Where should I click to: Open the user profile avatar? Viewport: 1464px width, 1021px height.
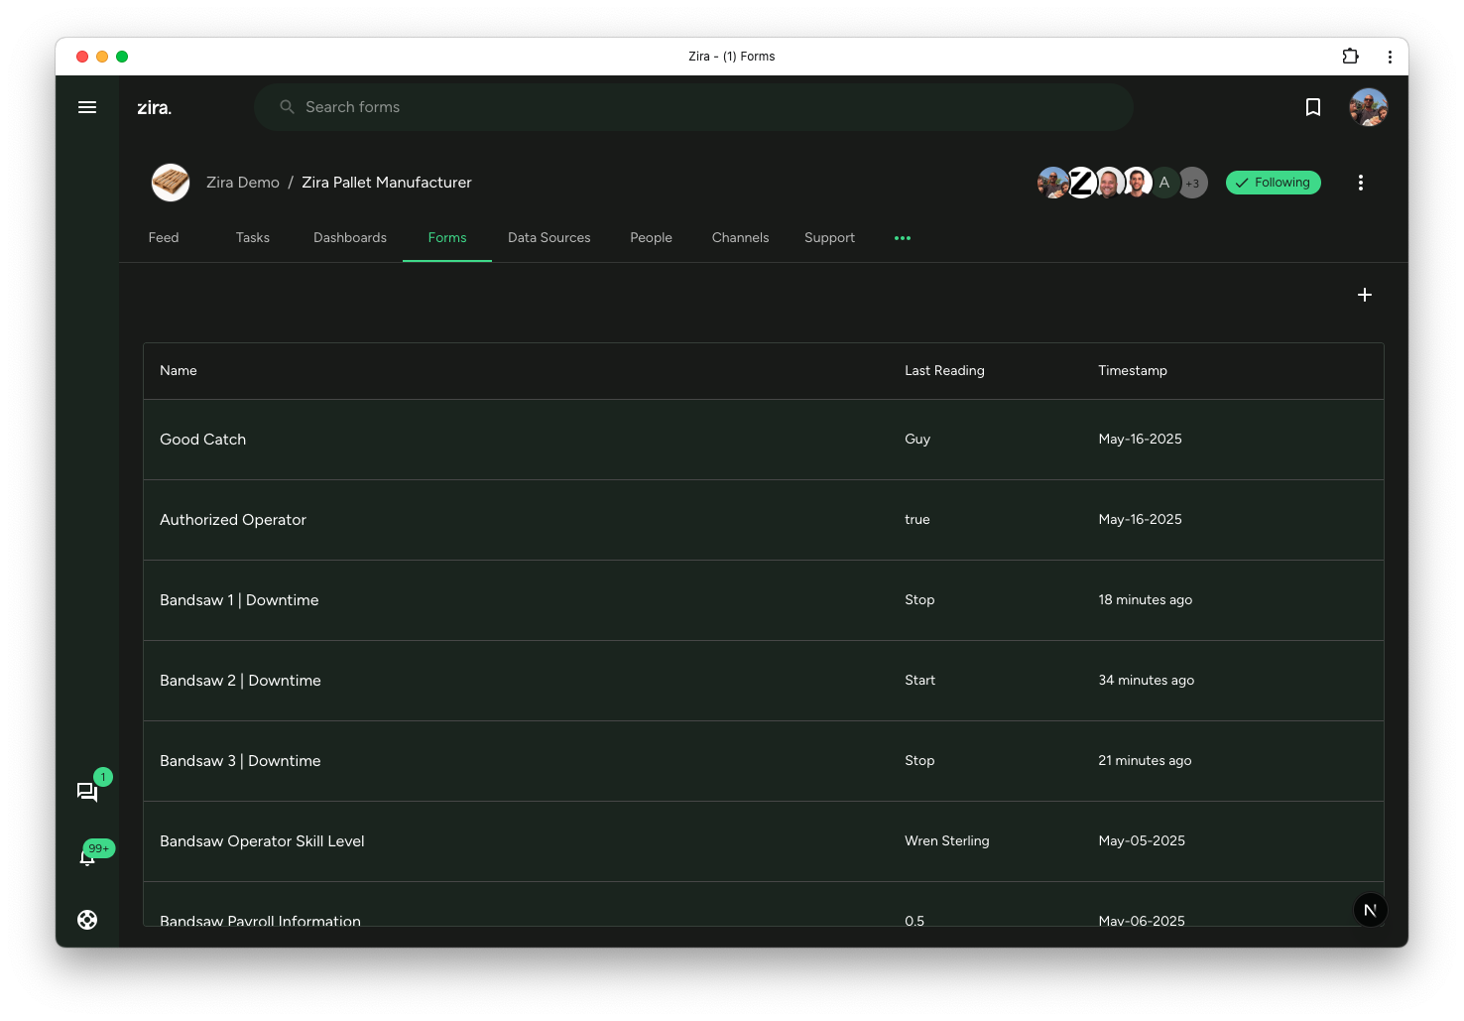[1368, 107]
